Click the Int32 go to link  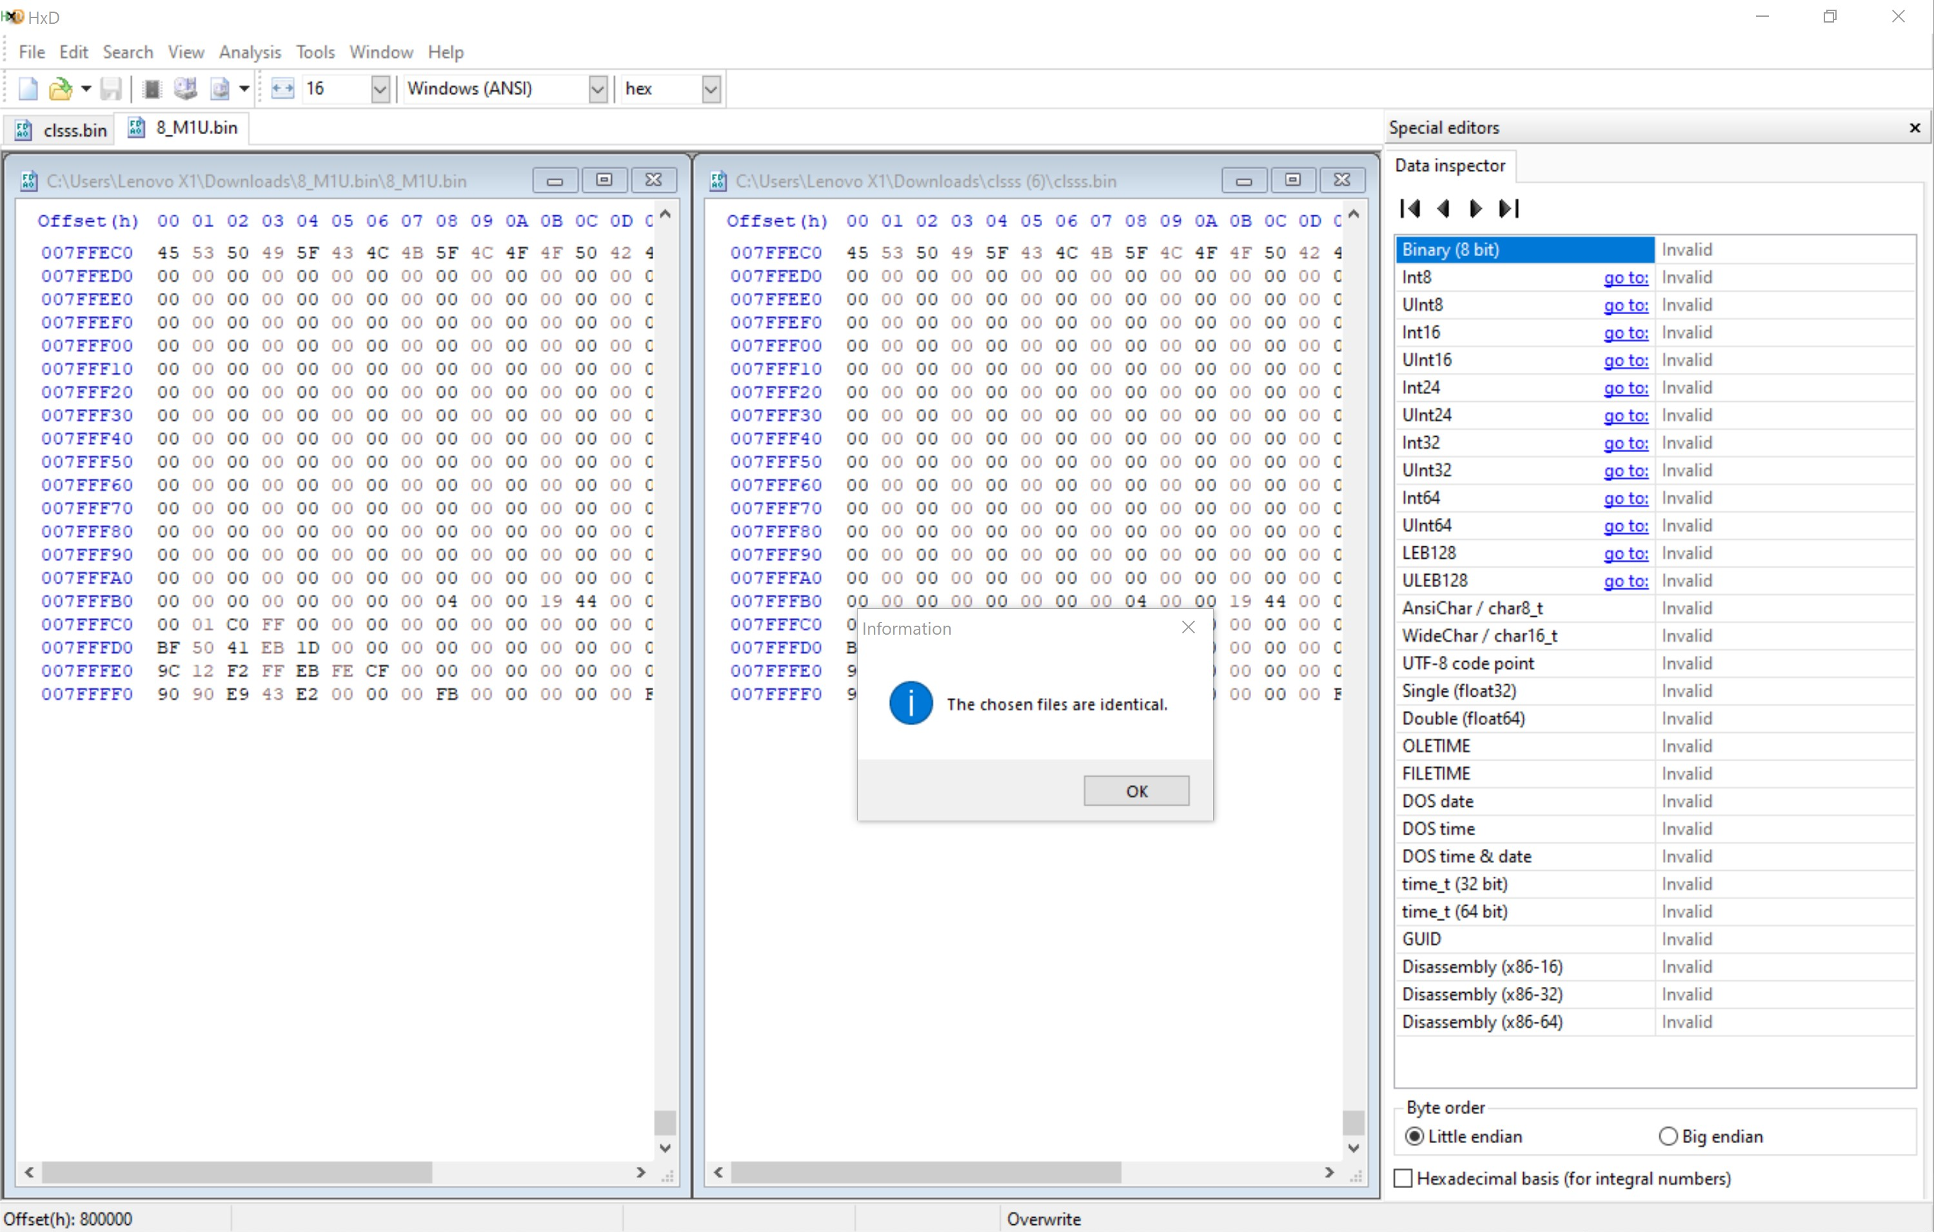1626,442
